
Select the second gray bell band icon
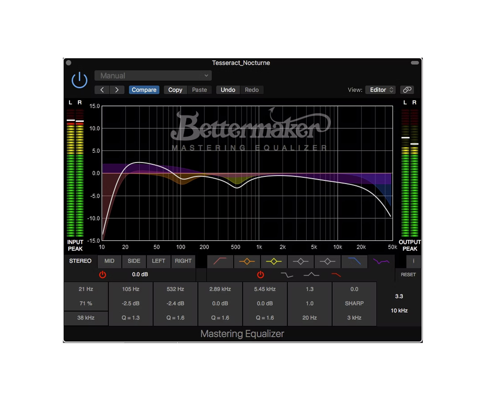(327, 261)
